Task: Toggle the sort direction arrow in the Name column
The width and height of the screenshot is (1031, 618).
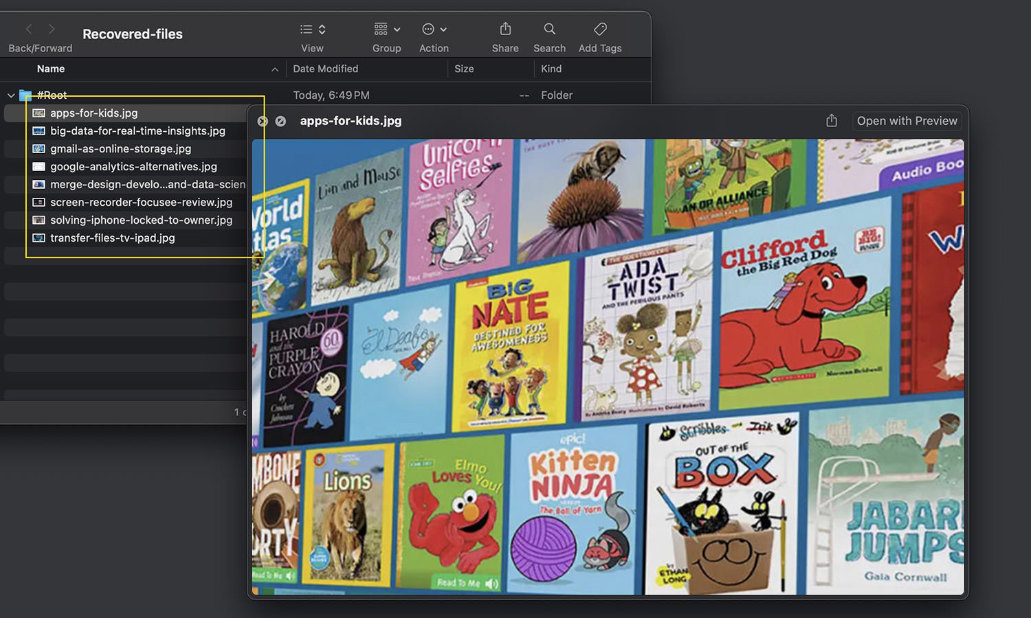Action: click(x=275, y=69)
